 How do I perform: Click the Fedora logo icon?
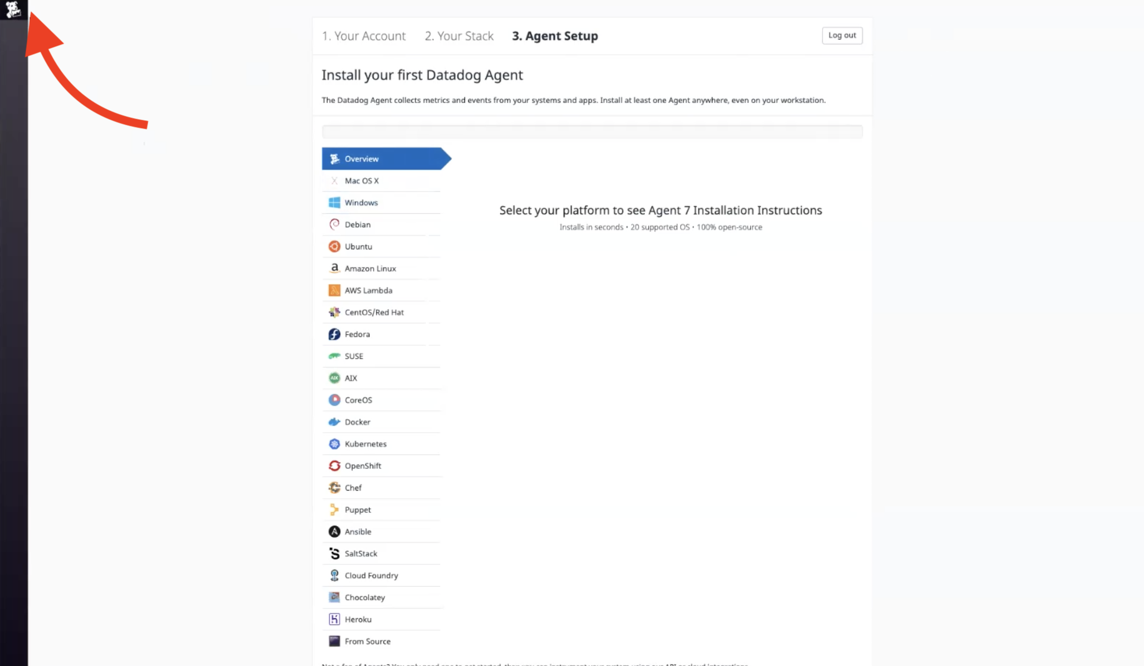click(x=334, y=334)
